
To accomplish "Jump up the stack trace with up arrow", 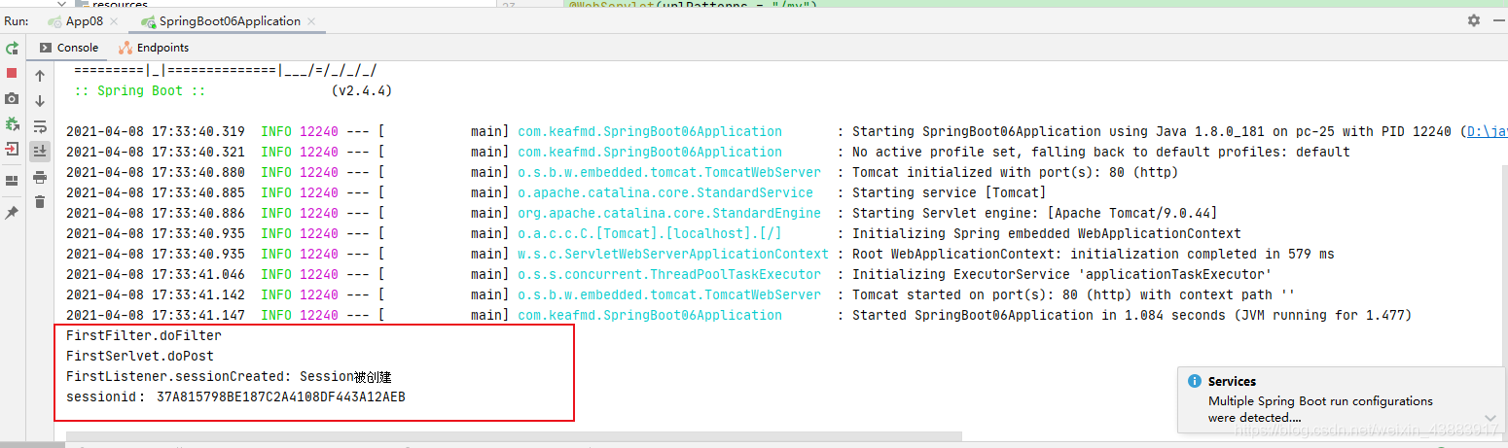I will (x=40, y=76).
